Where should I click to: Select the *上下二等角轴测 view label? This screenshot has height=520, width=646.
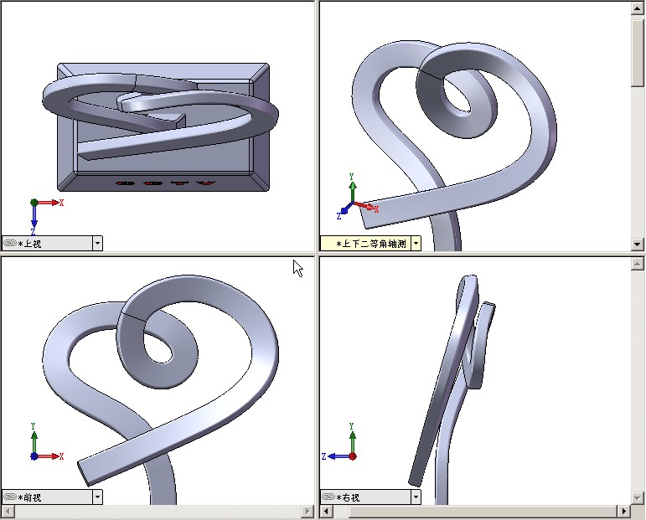[x=372, y=244]
